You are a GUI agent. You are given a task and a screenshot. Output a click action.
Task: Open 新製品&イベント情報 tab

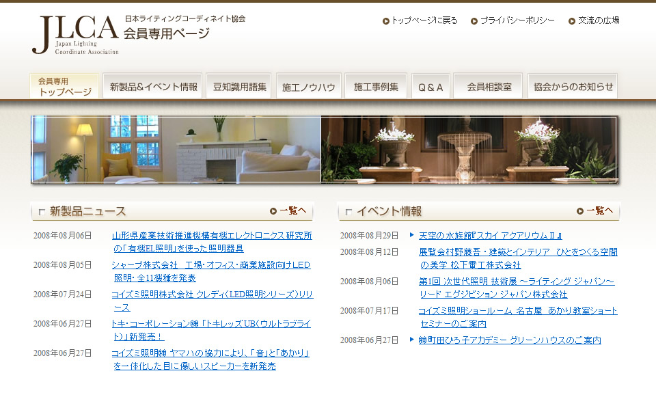152,86
